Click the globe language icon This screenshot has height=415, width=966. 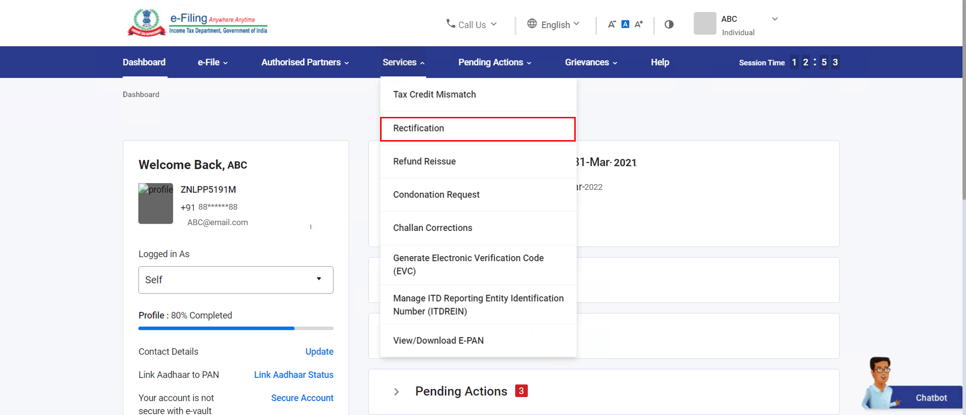click(x=532, y=24)
